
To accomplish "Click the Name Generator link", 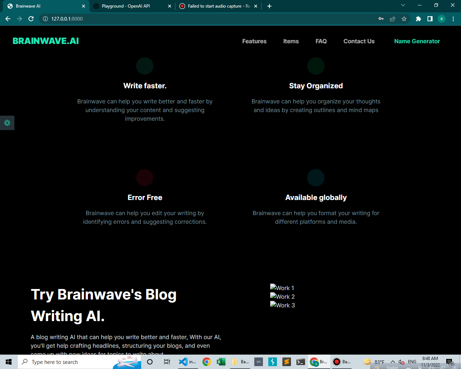I will coord(417,41).
